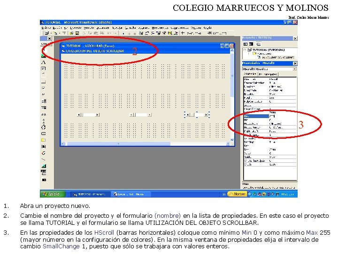This screenshot has height=254, width=338.
Task: Select the CommandButton control in the toolbox
Action: click(44, 82)
